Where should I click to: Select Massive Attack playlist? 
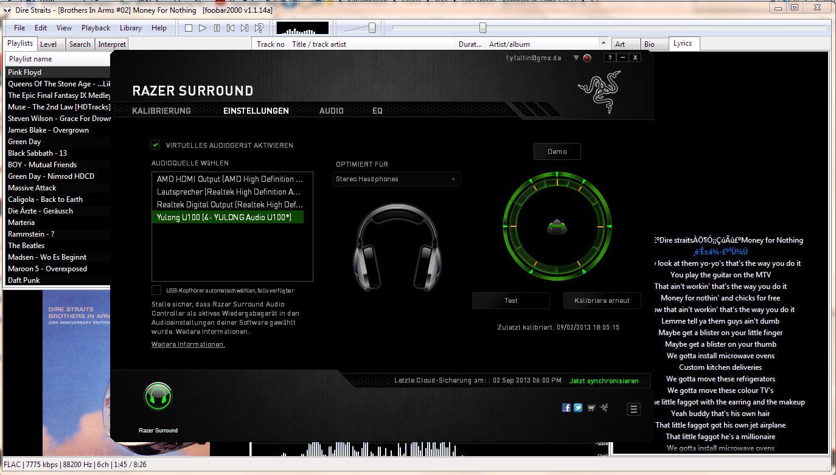tap(58, 188)
